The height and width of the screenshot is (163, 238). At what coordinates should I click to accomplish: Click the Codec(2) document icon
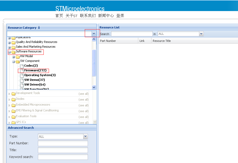coord(22,66)
